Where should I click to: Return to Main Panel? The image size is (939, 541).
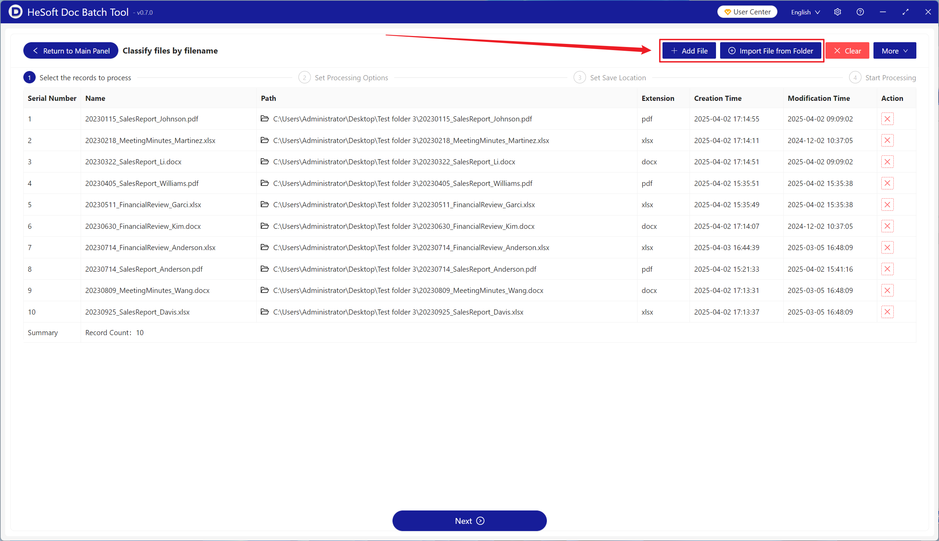click(71, 50)
